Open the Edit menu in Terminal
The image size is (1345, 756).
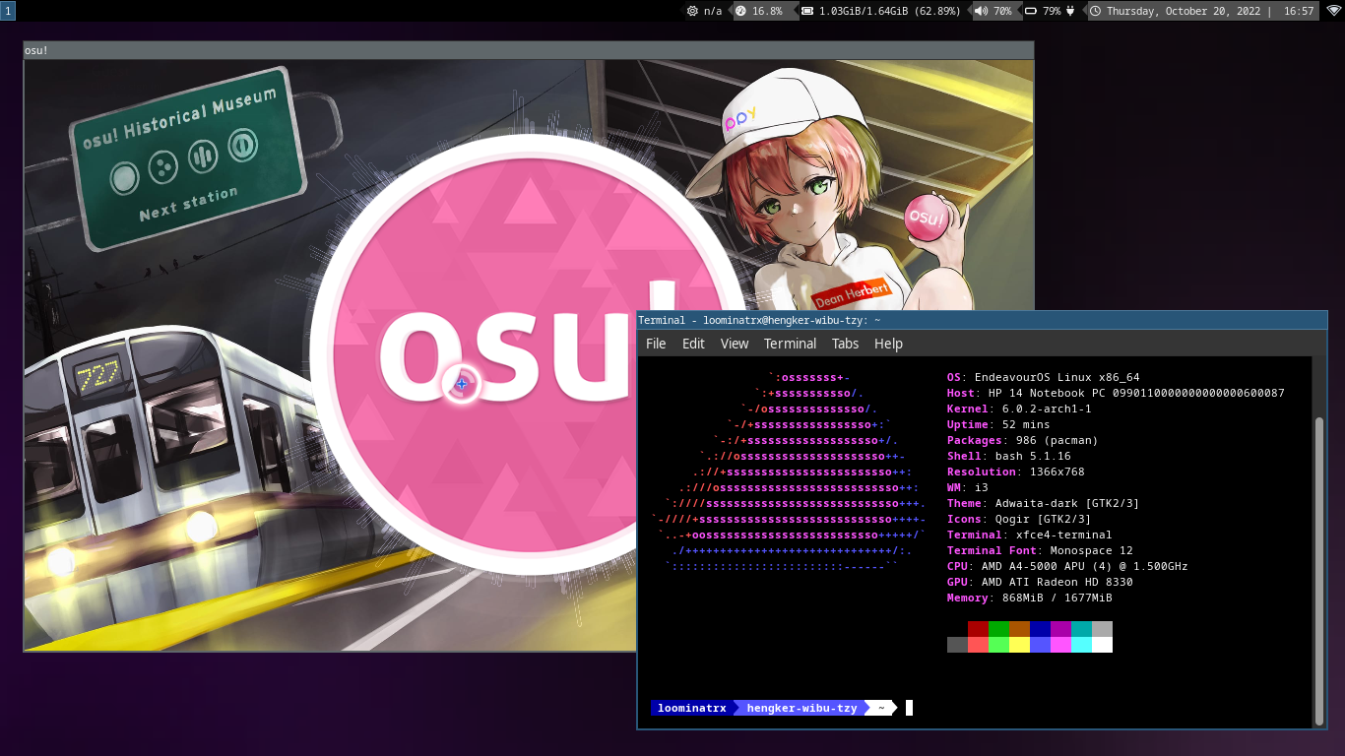[x=693, y=344]
